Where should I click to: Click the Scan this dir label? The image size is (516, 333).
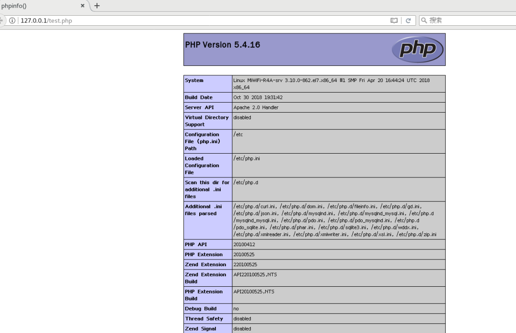tap(207, 189)
